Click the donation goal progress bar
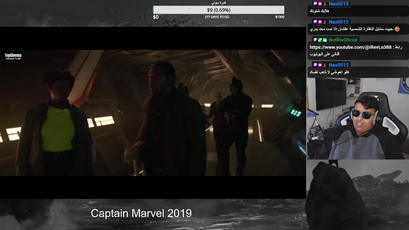Screen dimensions: 409x230 (x=219, y=10)
